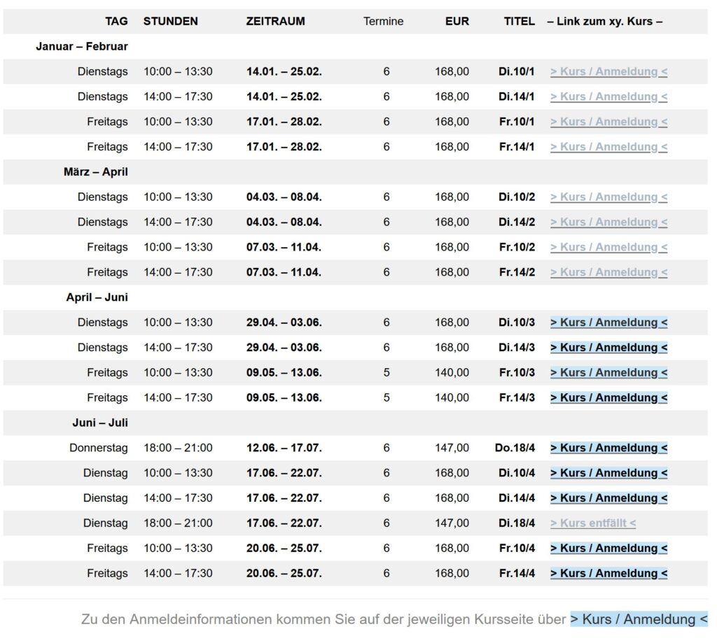Open Thursday evening course Do.18/4 registration link
Image resolution: width=717 pixels, height=643 pixels.
pos(608,448)
